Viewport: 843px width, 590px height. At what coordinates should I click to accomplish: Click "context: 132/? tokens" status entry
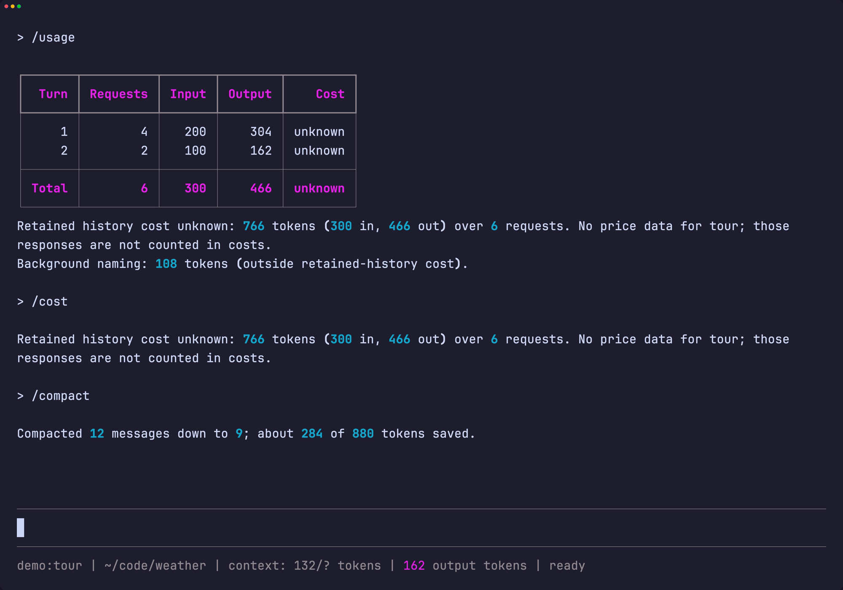pyautogui.click(x=305, y=566)
